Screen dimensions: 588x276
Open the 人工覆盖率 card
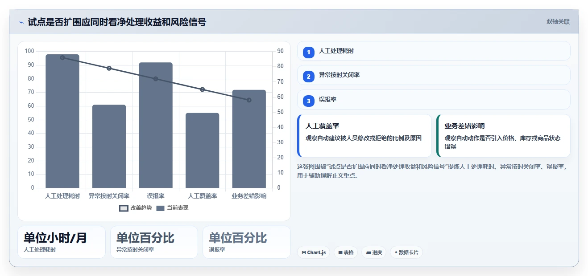[364, 136]
